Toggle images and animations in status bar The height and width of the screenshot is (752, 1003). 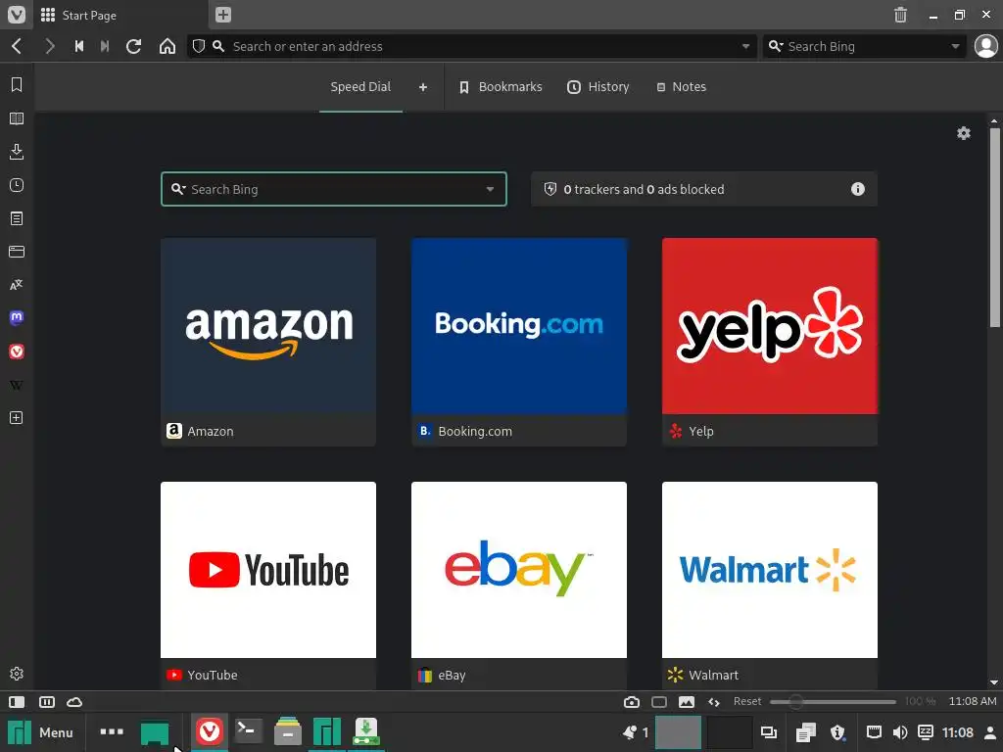pos(687,702)
